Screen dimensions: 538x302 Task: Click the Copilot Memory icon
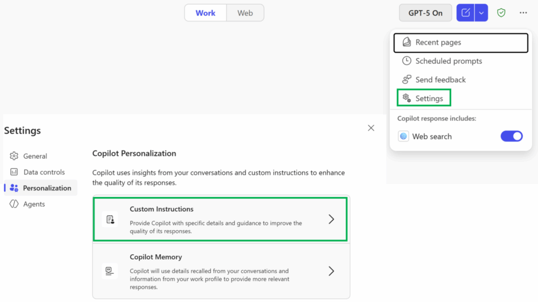(110, 271)
